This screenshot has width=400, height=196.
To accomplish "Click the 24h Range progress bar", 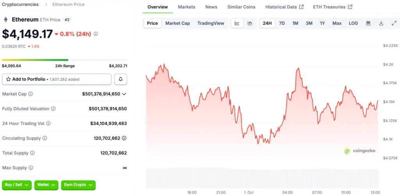I will [64, 60].
